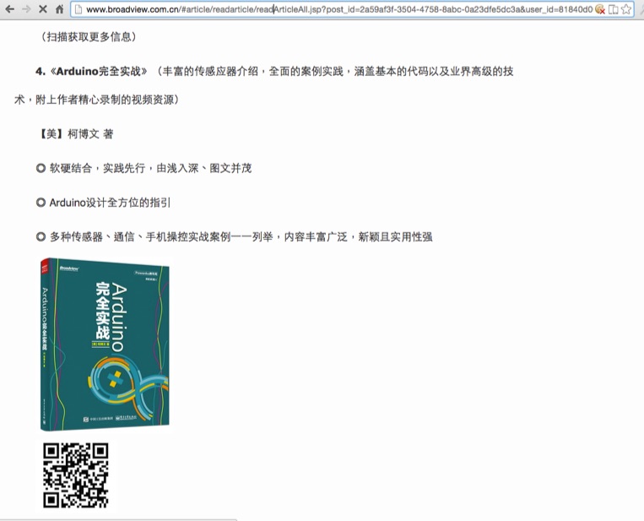Open the browser home page
Viewport: 644px width, 521px height.
click(59, 9)
